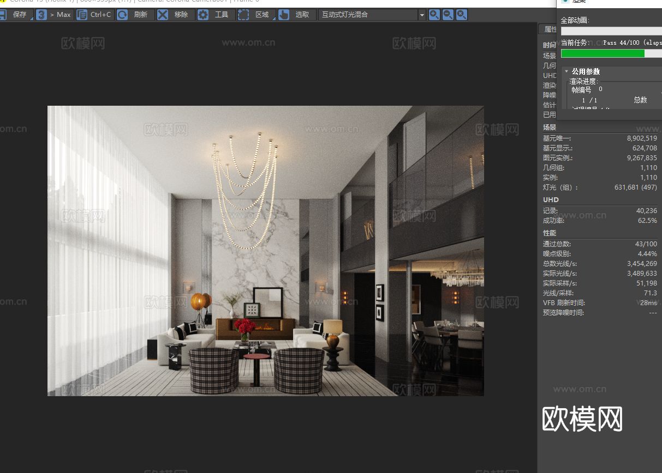Image resolution: width=662 pixels, height=473 pixels.
Task: Collapse the 公用参数 section
Action: (x=565, y=71)
